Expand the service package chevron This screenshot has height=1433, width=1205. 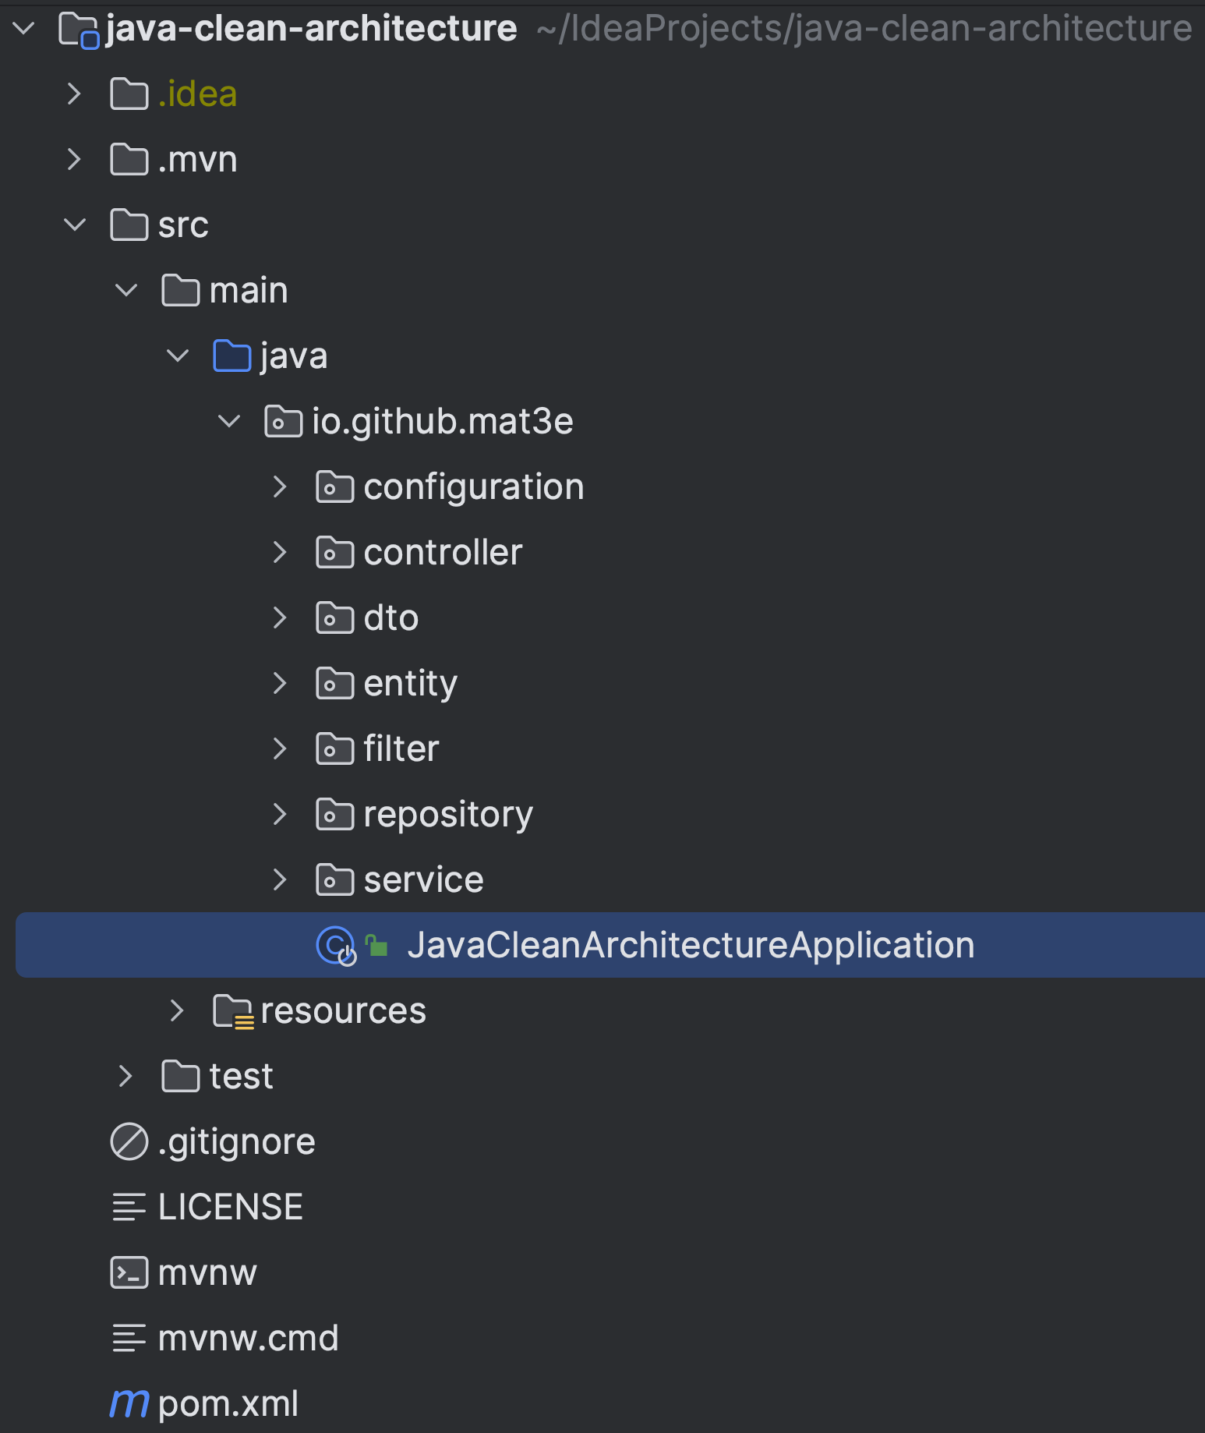point(280,880)
